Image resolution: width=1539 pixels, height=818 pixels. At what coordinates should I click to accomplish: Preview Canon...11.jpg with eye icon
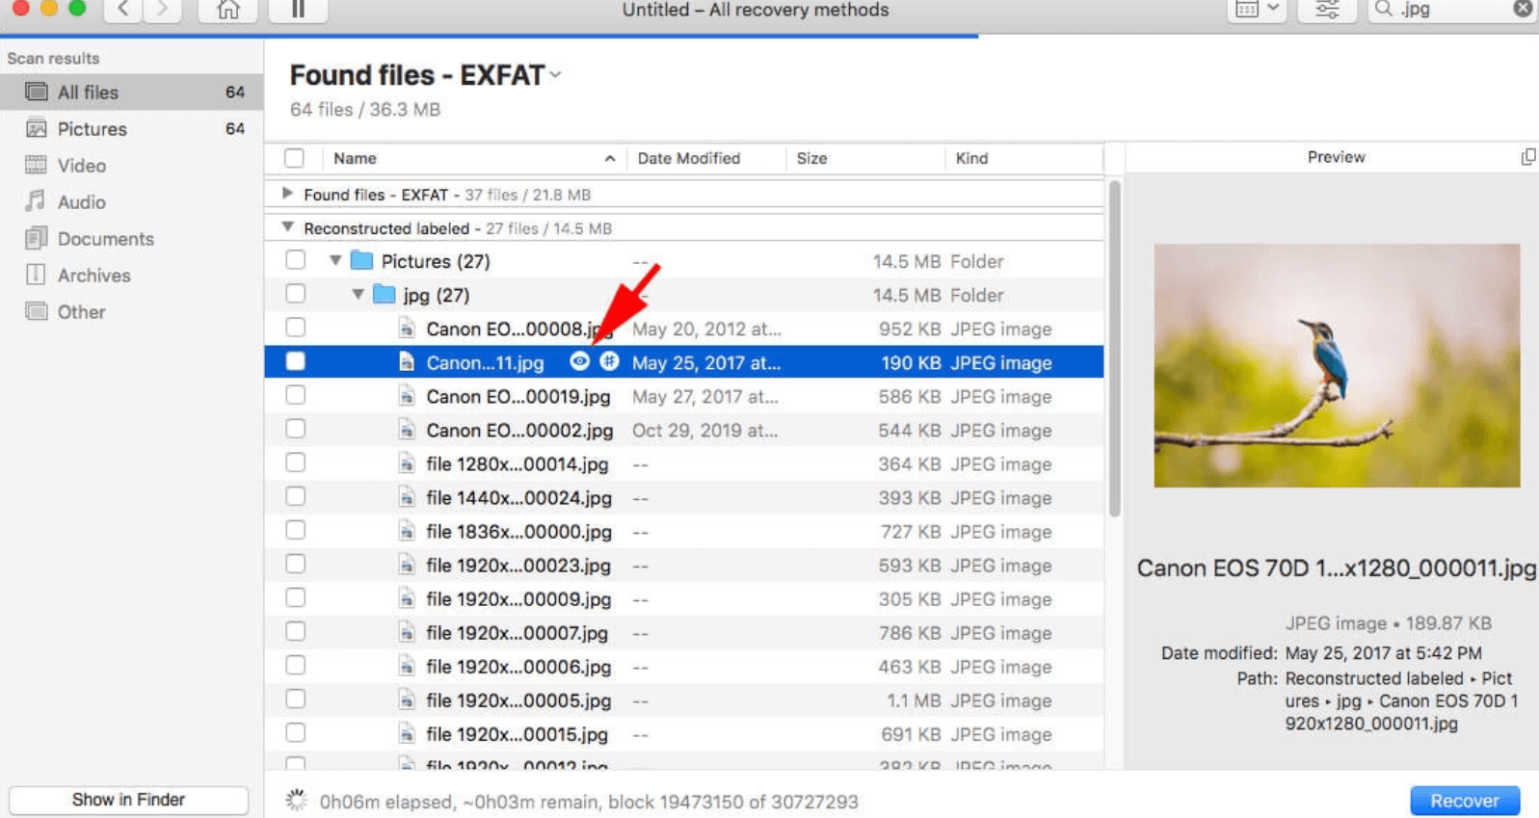(x=579, y=361)
